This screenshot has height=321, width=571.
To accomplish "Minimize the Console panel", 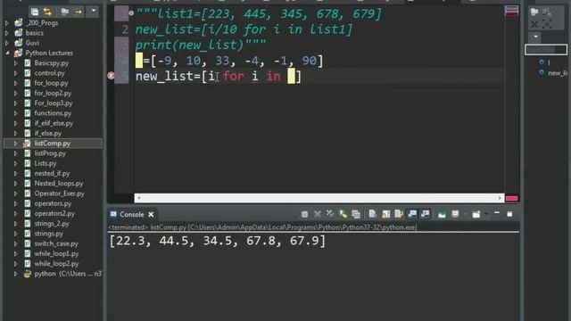I will (497, 213).
